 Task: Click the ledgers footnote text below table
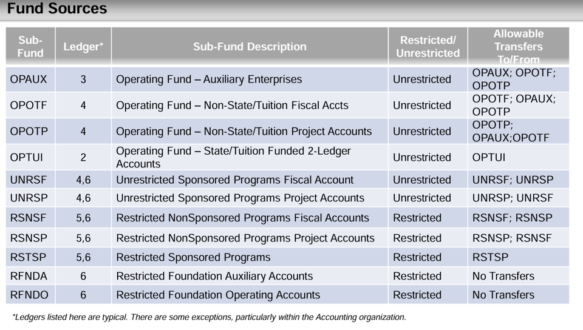[209, 317]
